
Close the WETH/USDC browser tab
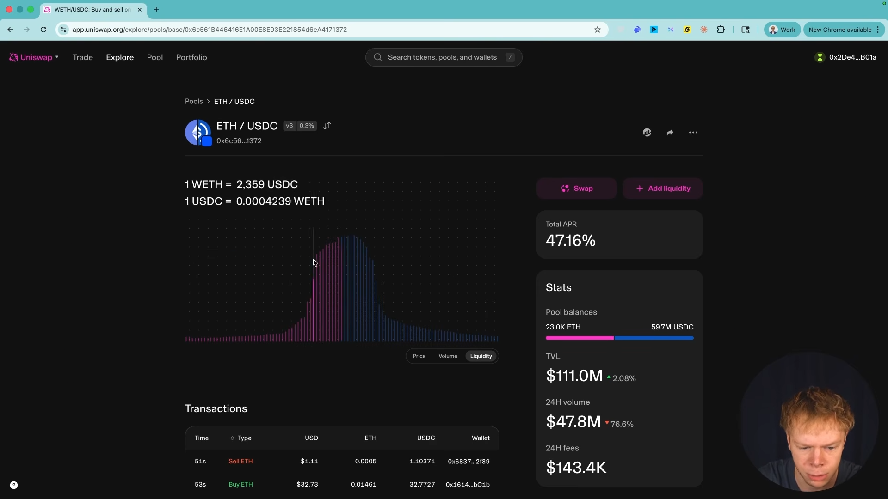point(140,9)
